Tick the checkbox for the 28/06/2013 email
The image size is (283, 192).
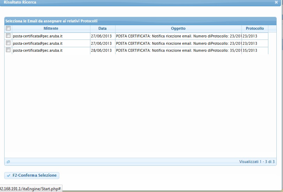pyautogui.click(x=8, y=50)
